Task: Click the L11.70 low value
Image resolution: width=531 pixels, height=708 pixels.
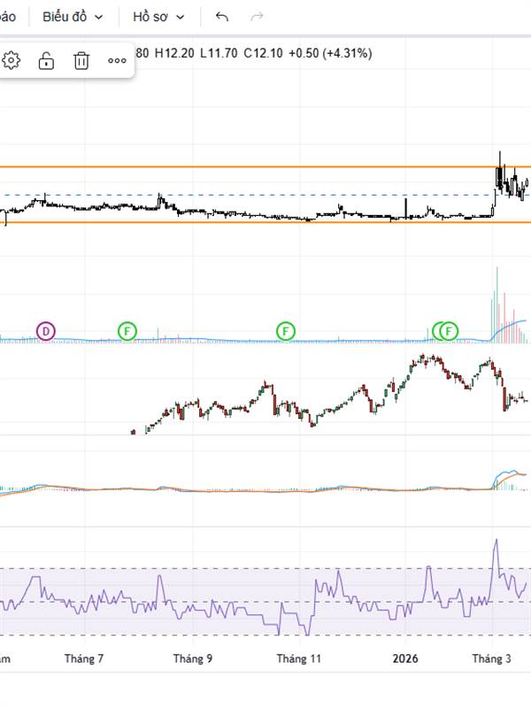Action: tap(219, 53)
